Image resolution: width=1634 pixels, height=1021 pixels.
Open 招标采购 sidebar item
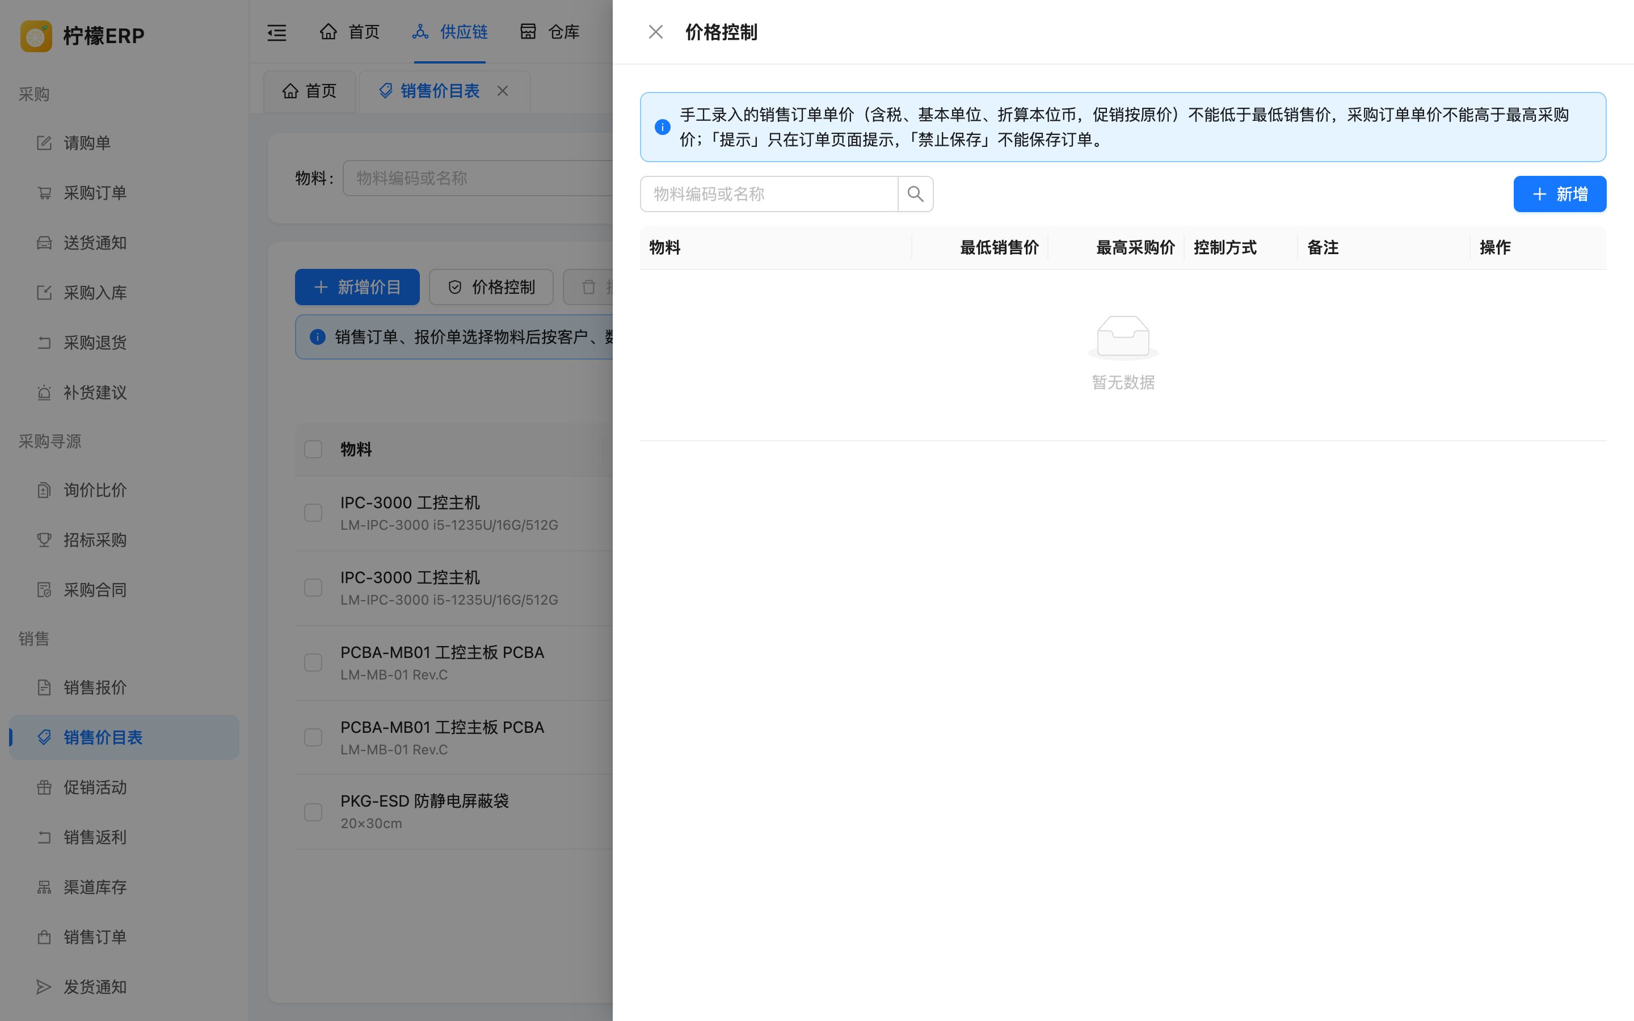[x=124, y=539]
